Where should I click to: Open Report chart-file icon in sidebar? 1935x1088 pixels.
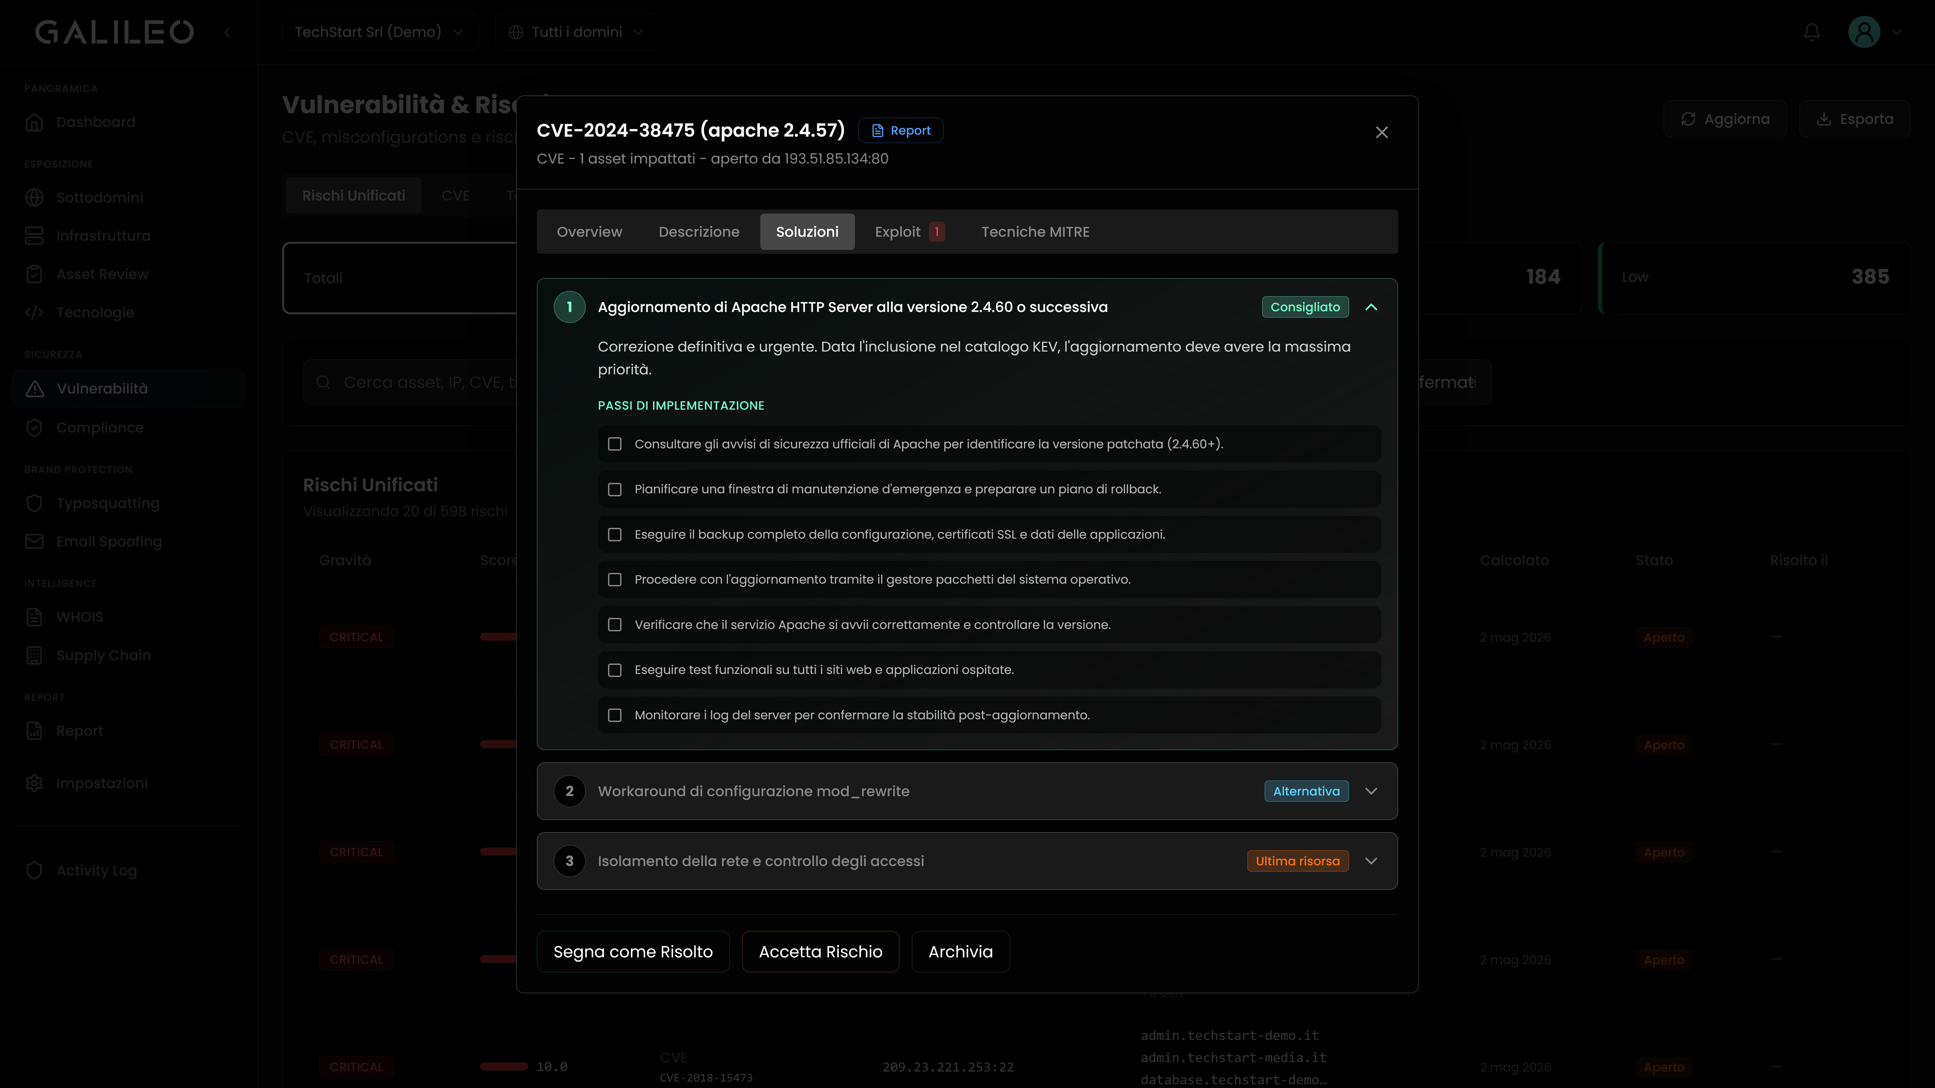click(34, 731)
